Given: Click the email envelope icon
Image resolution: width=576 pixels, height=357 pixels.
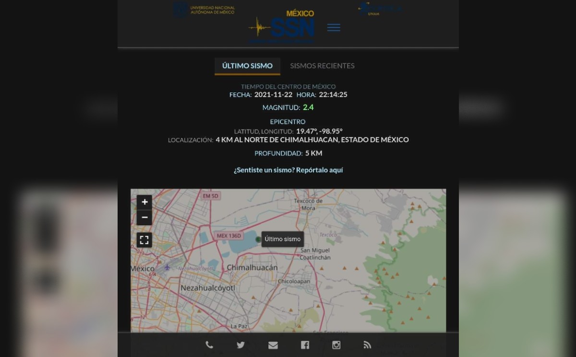Looking at the screenshot, I should click(x=273, y=345).
